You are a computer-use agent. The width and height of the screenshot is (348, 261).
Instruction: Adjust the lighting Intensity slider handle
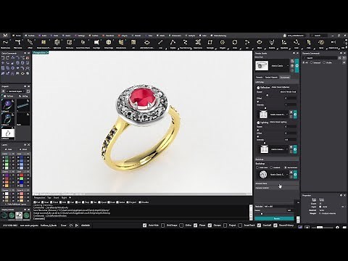[265, 143]
